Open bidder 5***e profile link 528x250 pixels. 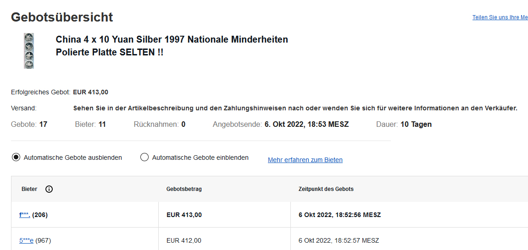click(26, 240)
